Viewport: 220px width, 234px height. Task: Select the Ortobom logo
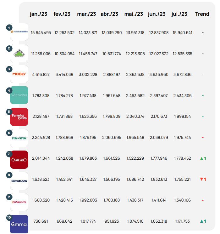tap(19, 180)
